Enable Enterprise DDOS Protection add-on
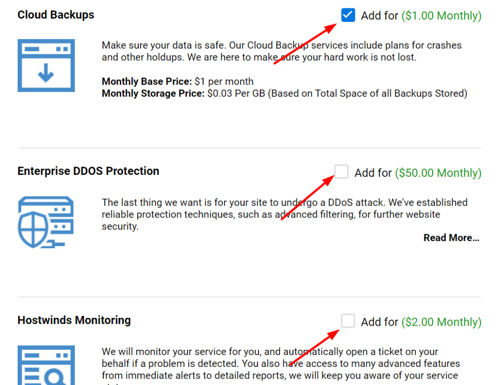Image resolution: width=502 pixels, height=385 pixels. coord(340,172)
